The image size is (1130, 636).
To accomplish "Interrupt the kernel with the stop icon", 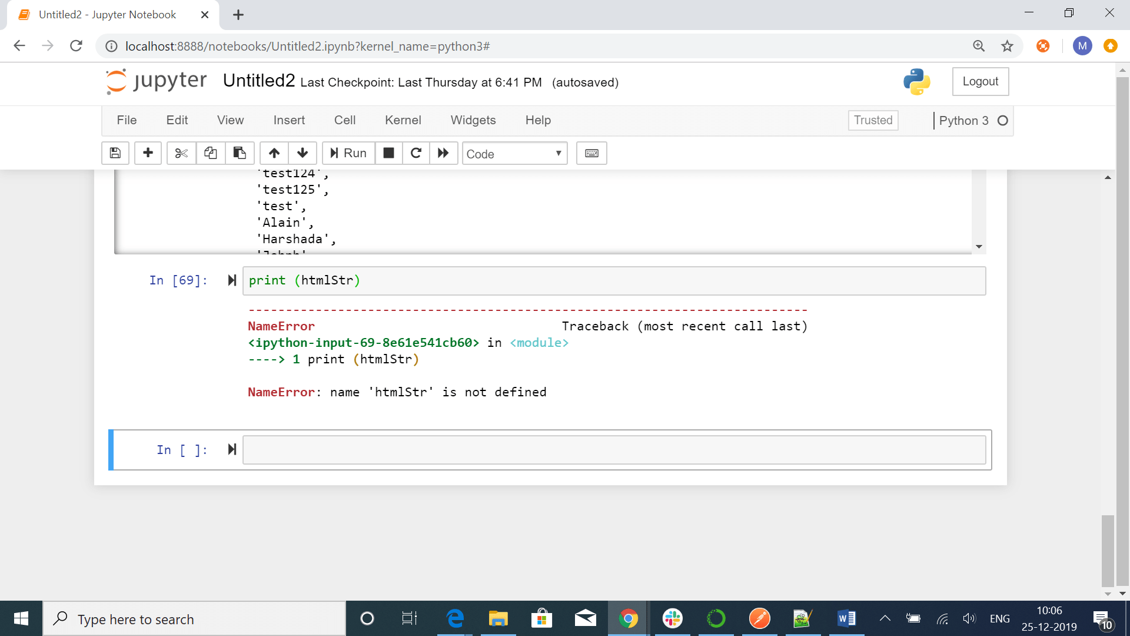I will pos(388,153).
